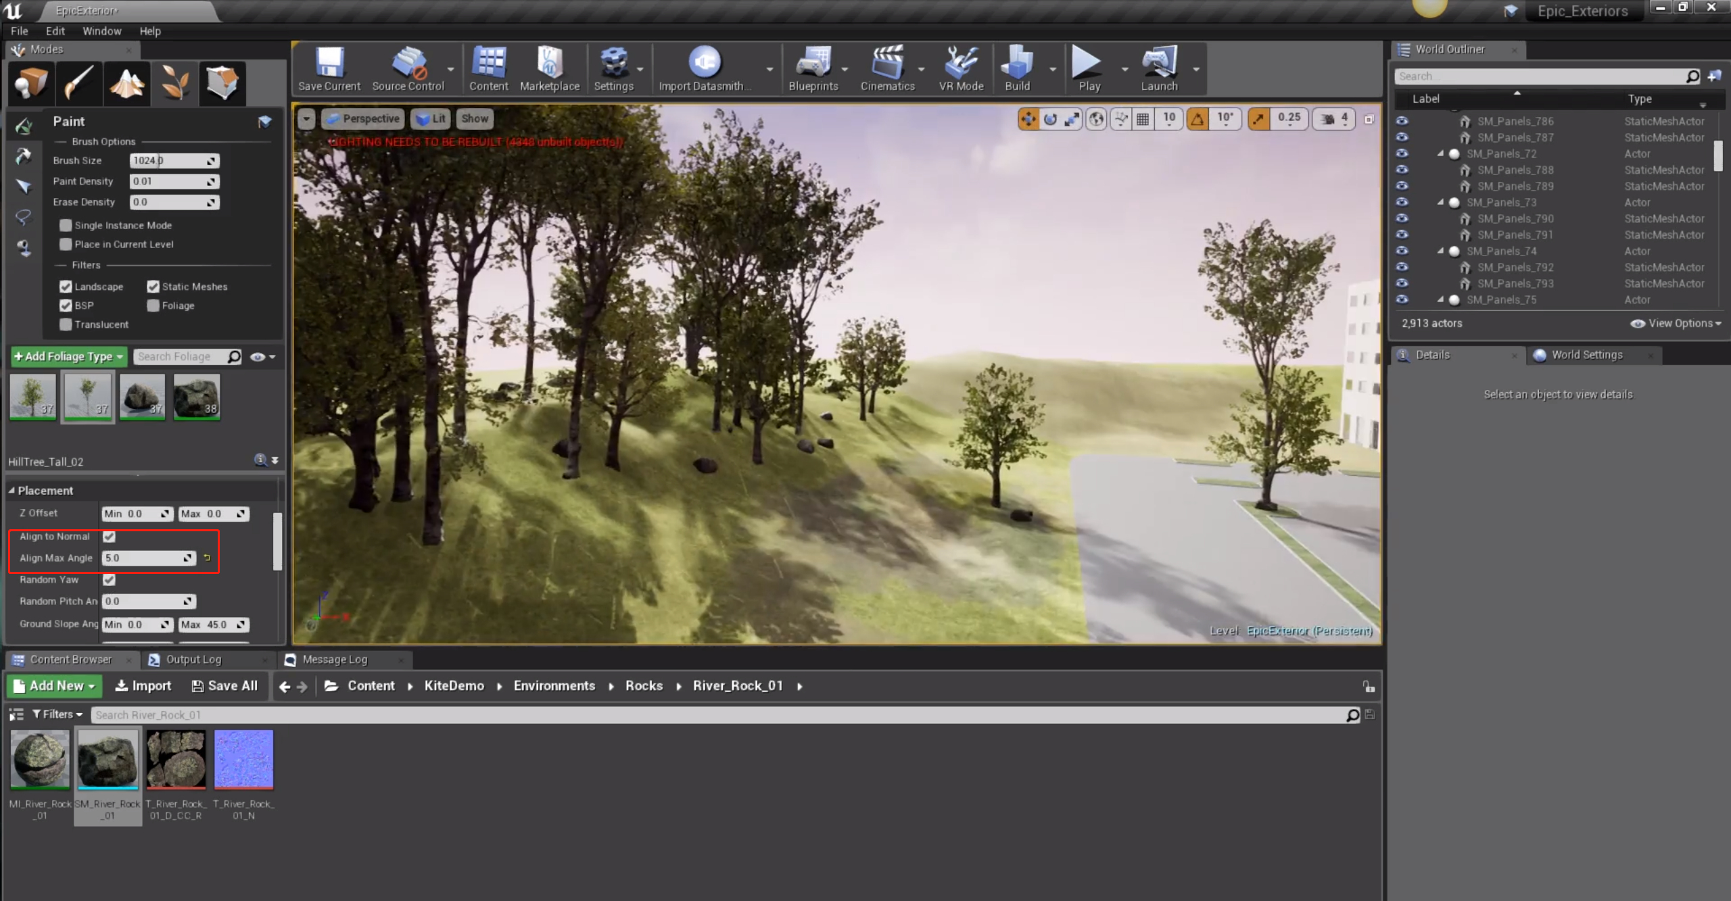Open the viewport options arrow dropdown
Image resolution: width=1731 pixels, height=901 pixels.
point(306,119)
